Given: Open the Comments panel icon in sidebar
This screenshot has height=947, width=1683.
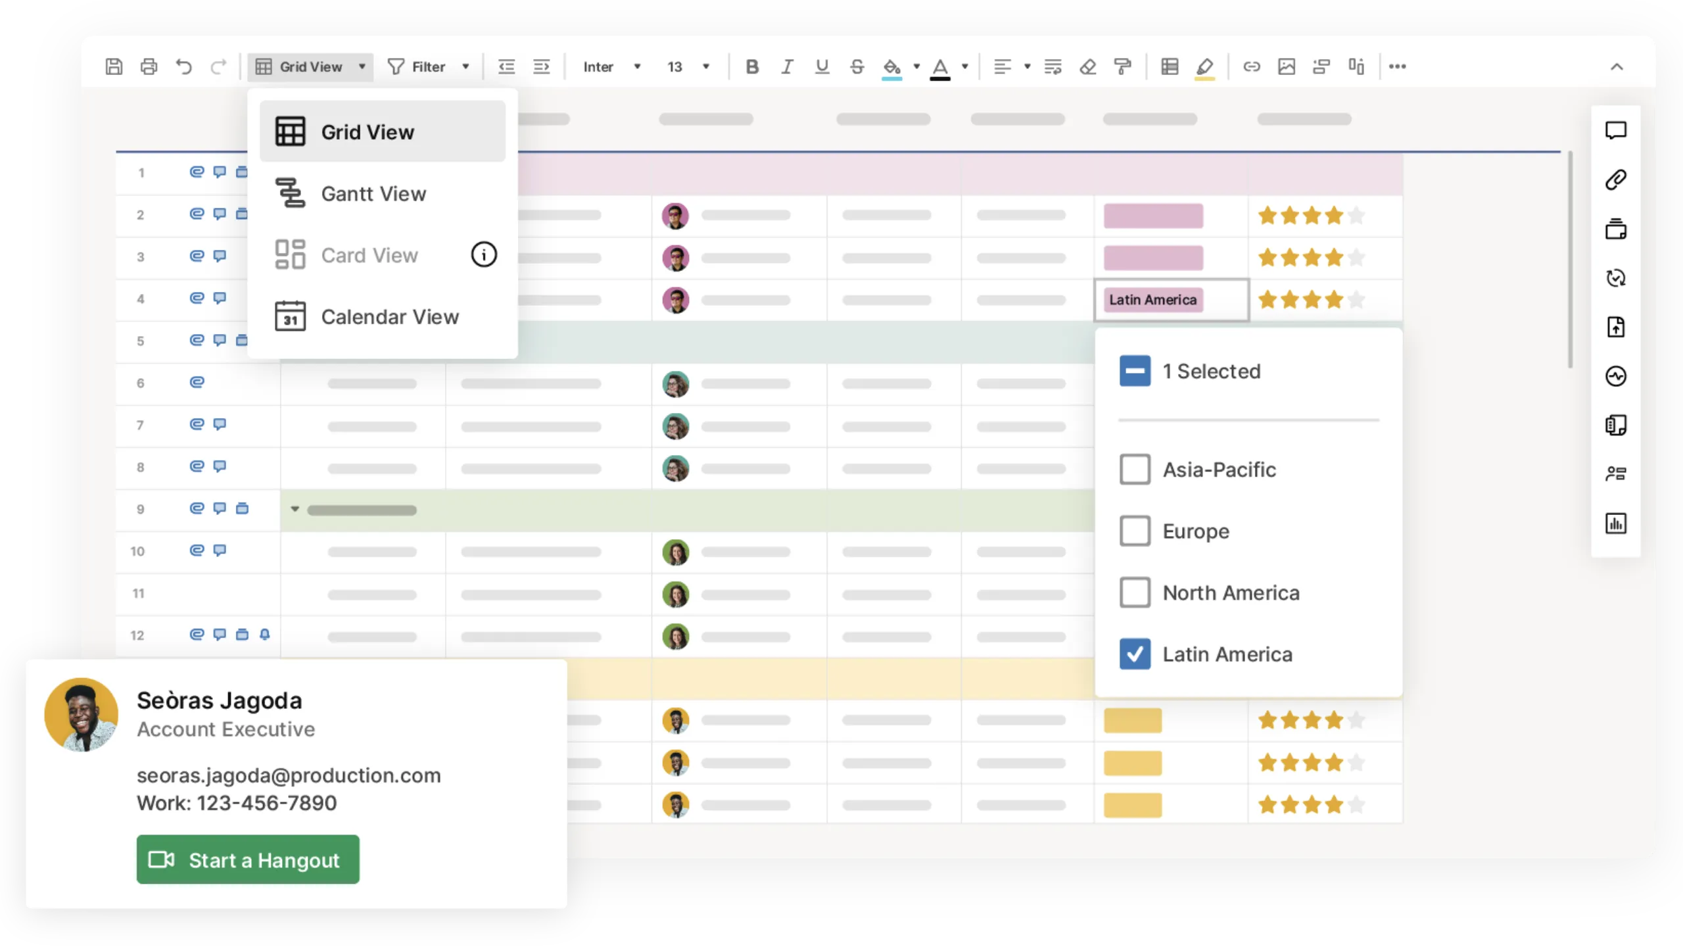Looking at the screenshot, I should tap(1615, 130).
